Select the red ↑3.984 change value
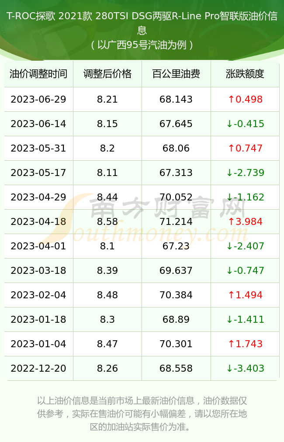Viewport: 284px width, 442px height. tap(245, 221)
